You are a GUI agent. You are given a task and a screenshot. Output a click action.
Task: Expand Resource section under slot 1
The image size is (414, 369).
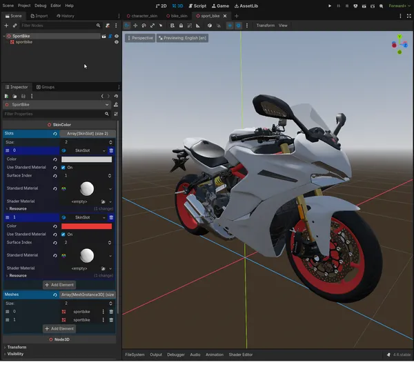tap(18, 276)
